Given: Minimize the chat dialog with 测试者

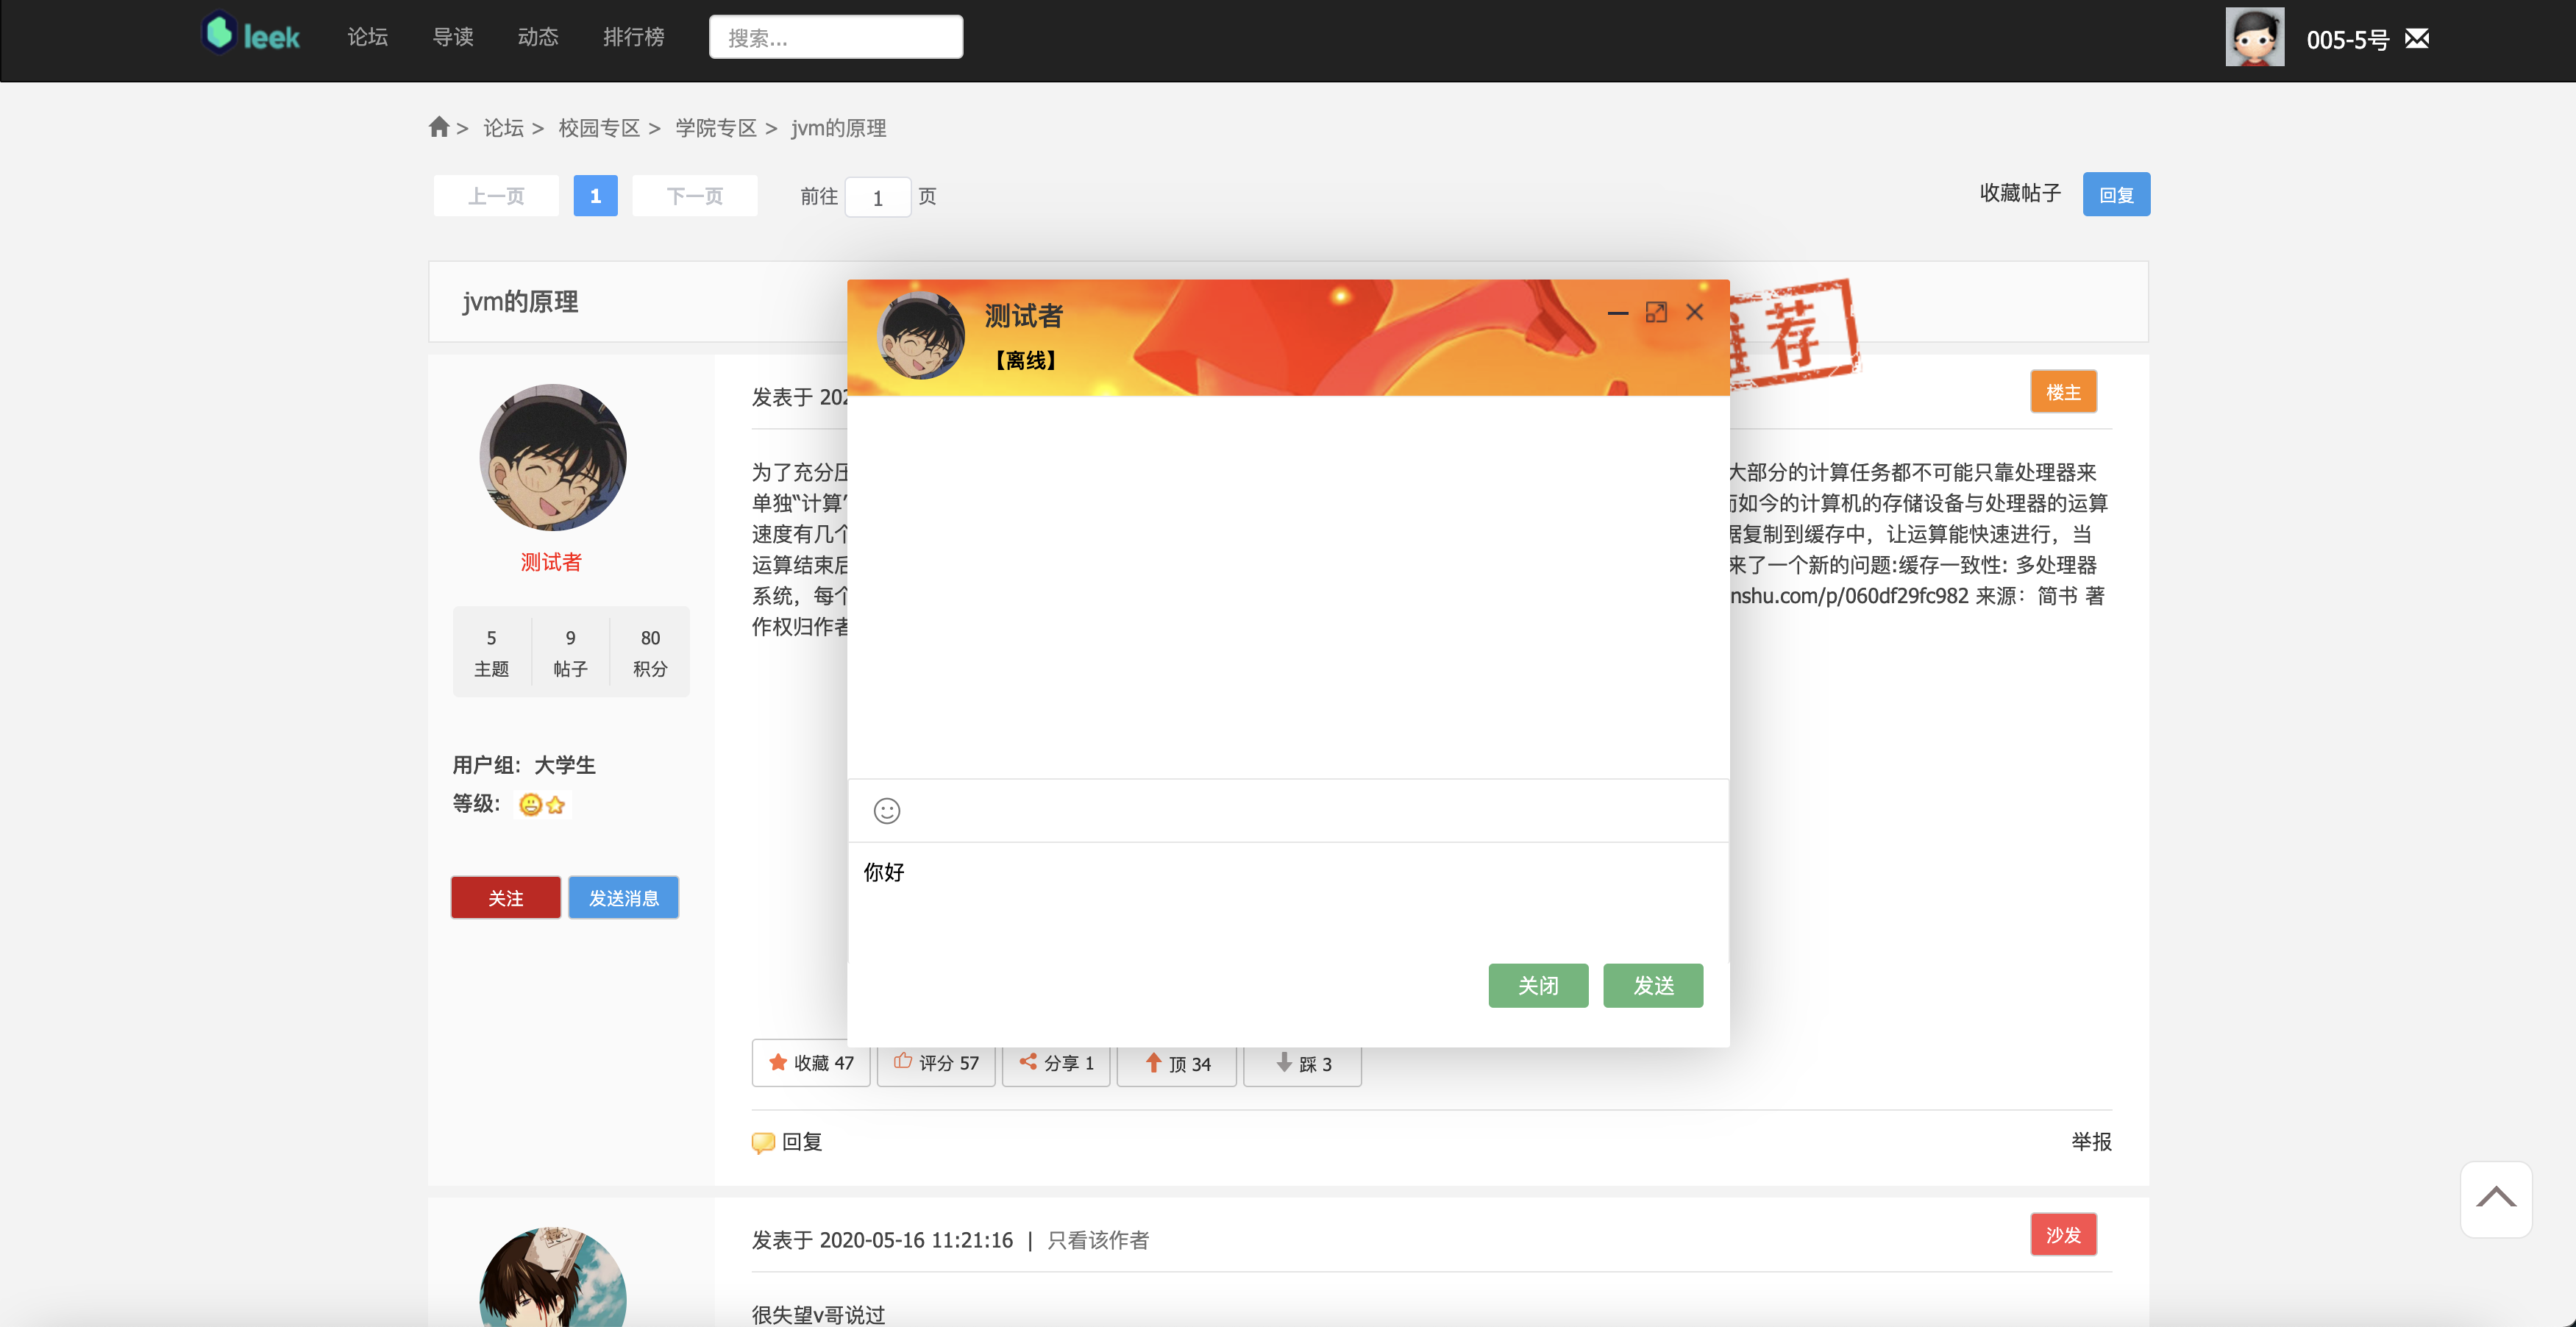Looking at the screenshot, I should (x=1618, y=313).
